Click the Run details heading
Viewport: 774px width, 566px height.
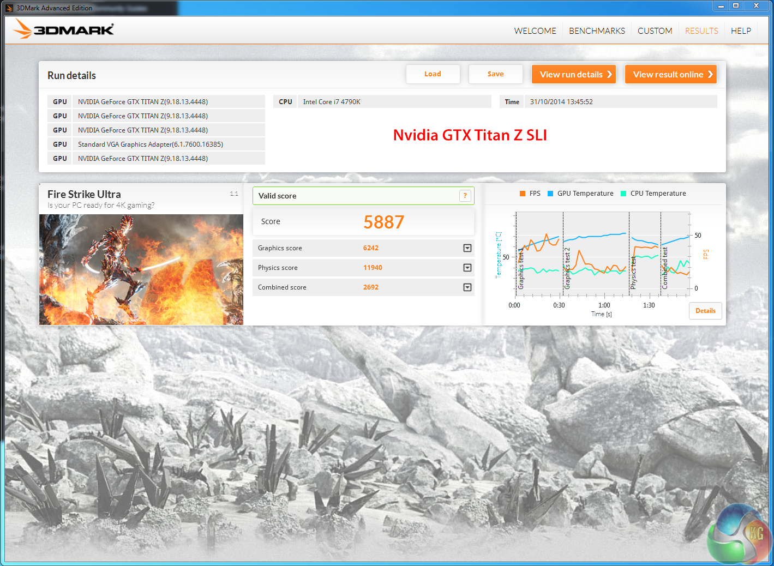(71, 76)
